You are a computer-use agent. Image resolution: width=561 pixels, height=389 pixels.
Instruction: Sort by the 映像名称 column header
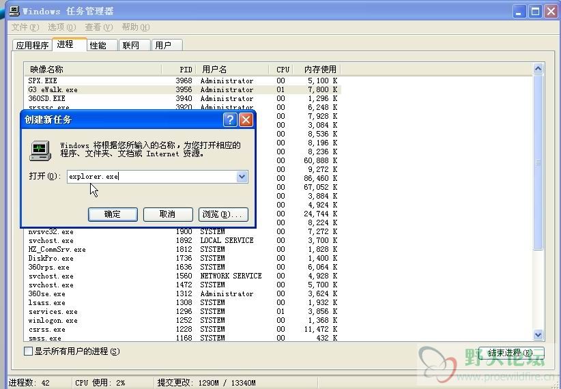(x=93, y=70)
